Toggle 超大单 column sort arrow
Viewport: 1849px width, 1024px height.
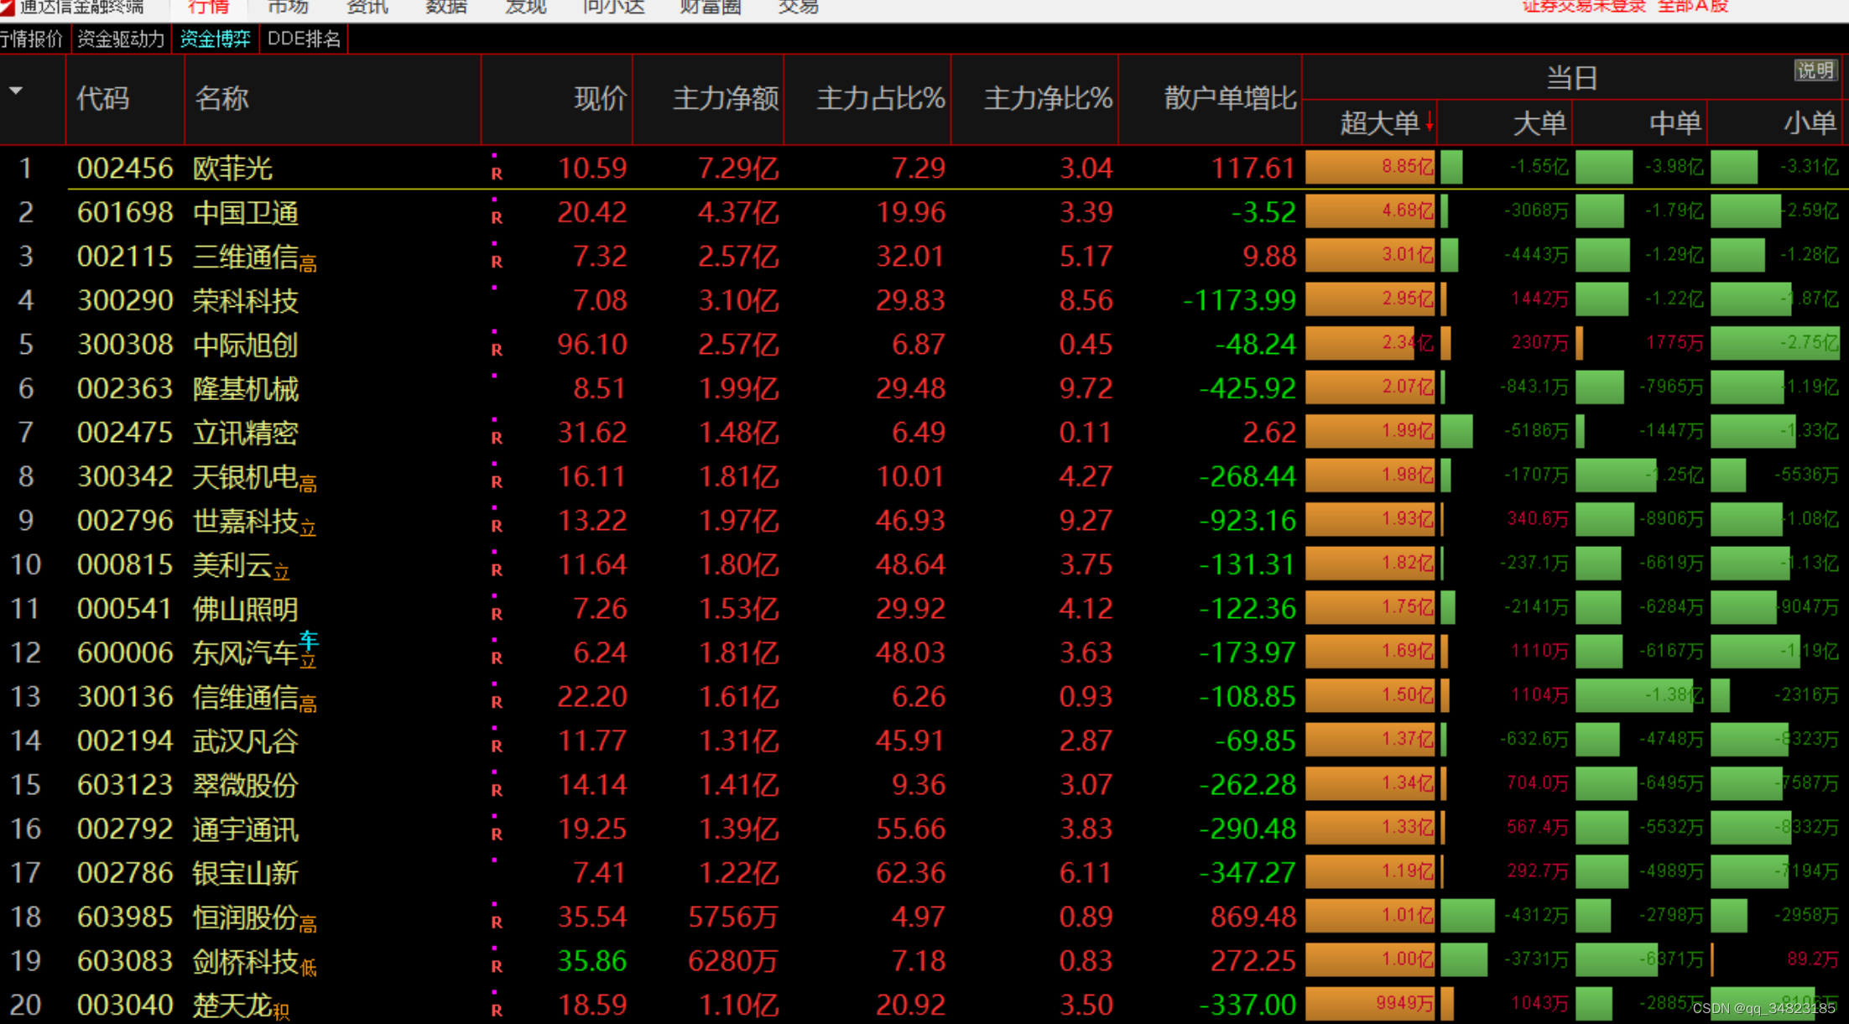1430,123
